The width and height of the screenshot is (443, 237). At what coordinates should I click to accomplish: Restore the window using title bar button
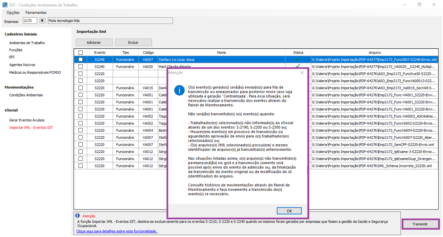[x=419, y=5]
